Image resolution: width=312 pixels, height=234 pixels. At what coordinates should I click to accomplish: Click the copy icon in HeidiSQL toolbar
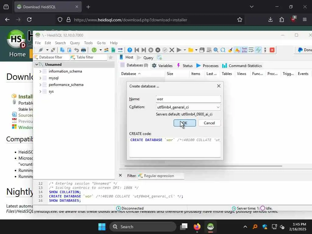pyautogui.click(x=62, y=50)
